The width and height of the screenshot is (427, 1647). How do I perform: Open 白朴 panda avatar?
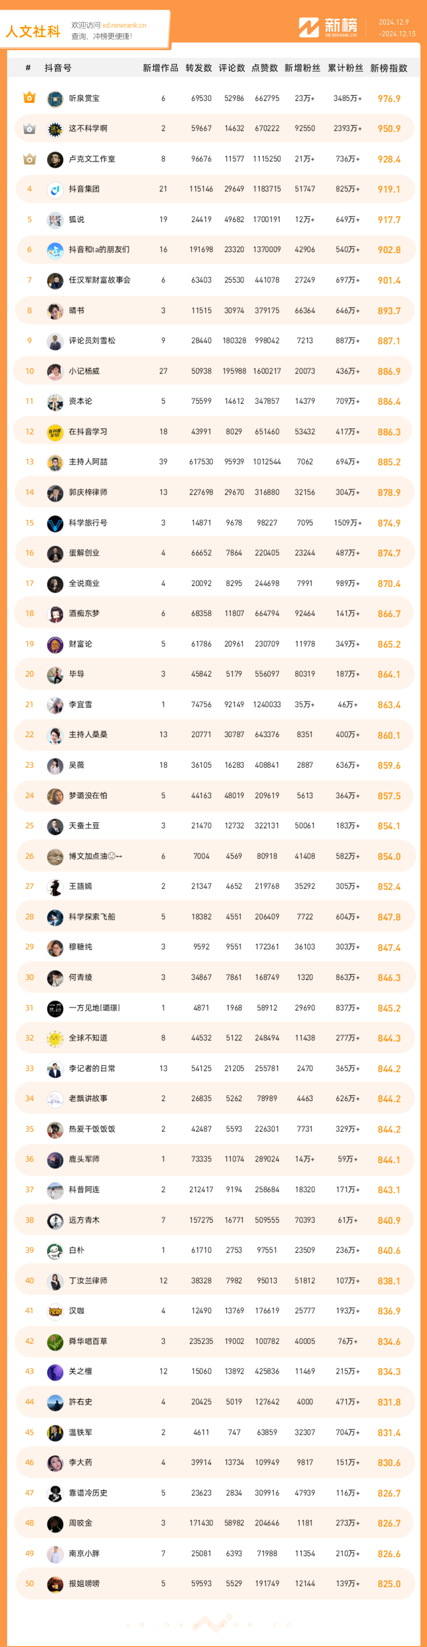[55, 1250]
